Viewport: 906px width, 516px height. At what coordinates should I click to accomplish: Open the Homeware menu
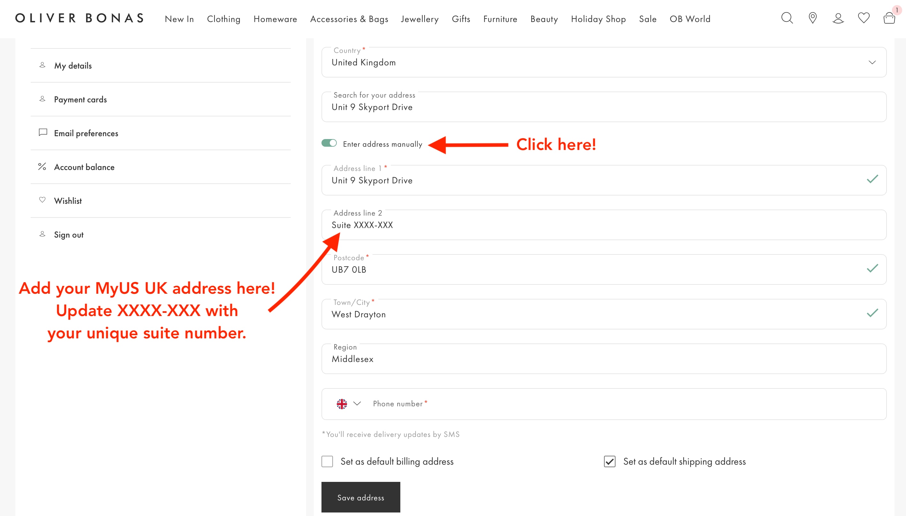click(x=275, y=19)
